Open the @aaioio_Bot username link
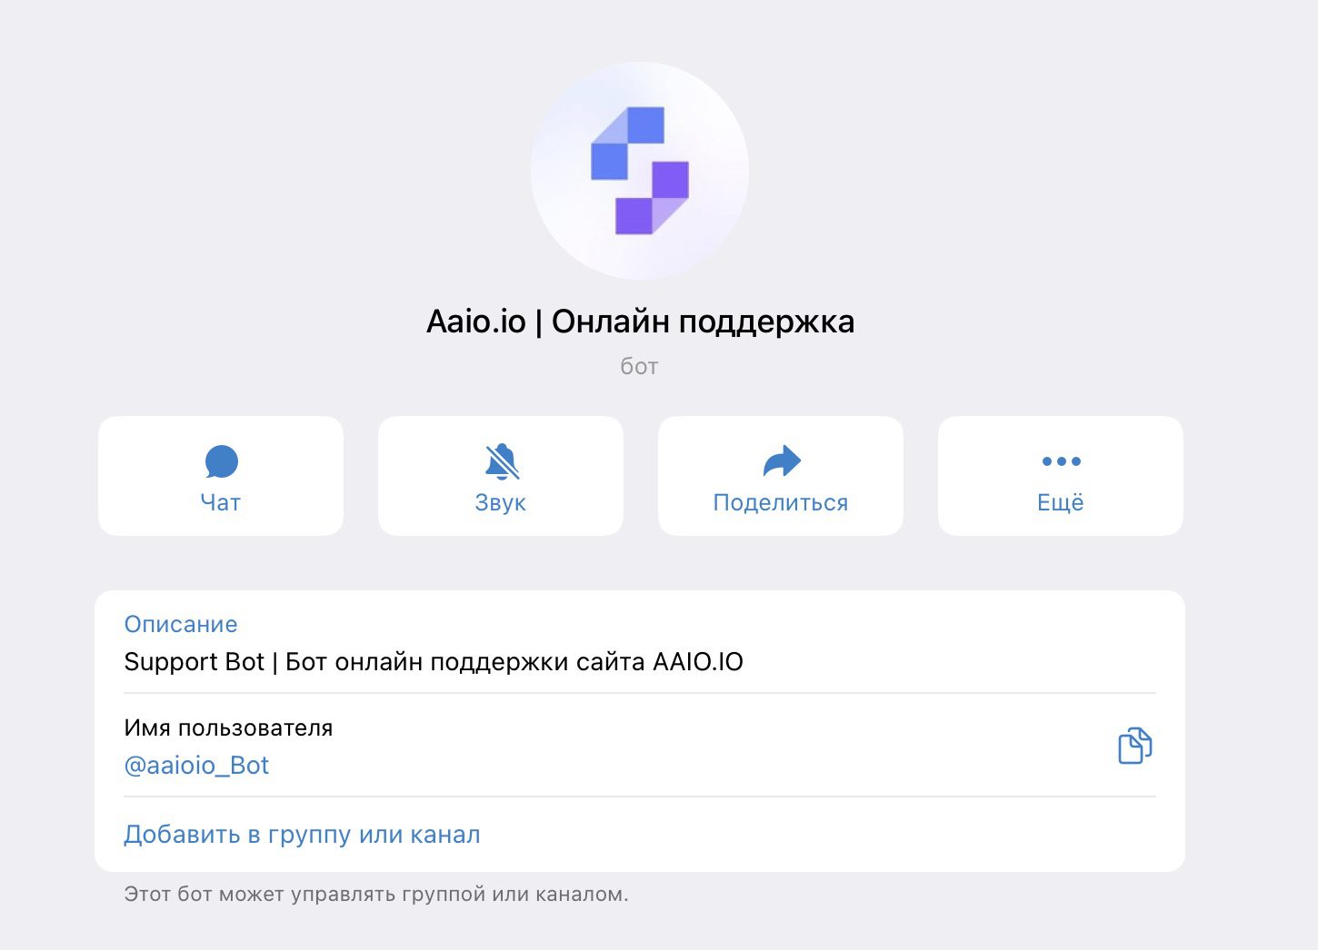Screen dimensions: 1318x950 (x=196, y=766)
